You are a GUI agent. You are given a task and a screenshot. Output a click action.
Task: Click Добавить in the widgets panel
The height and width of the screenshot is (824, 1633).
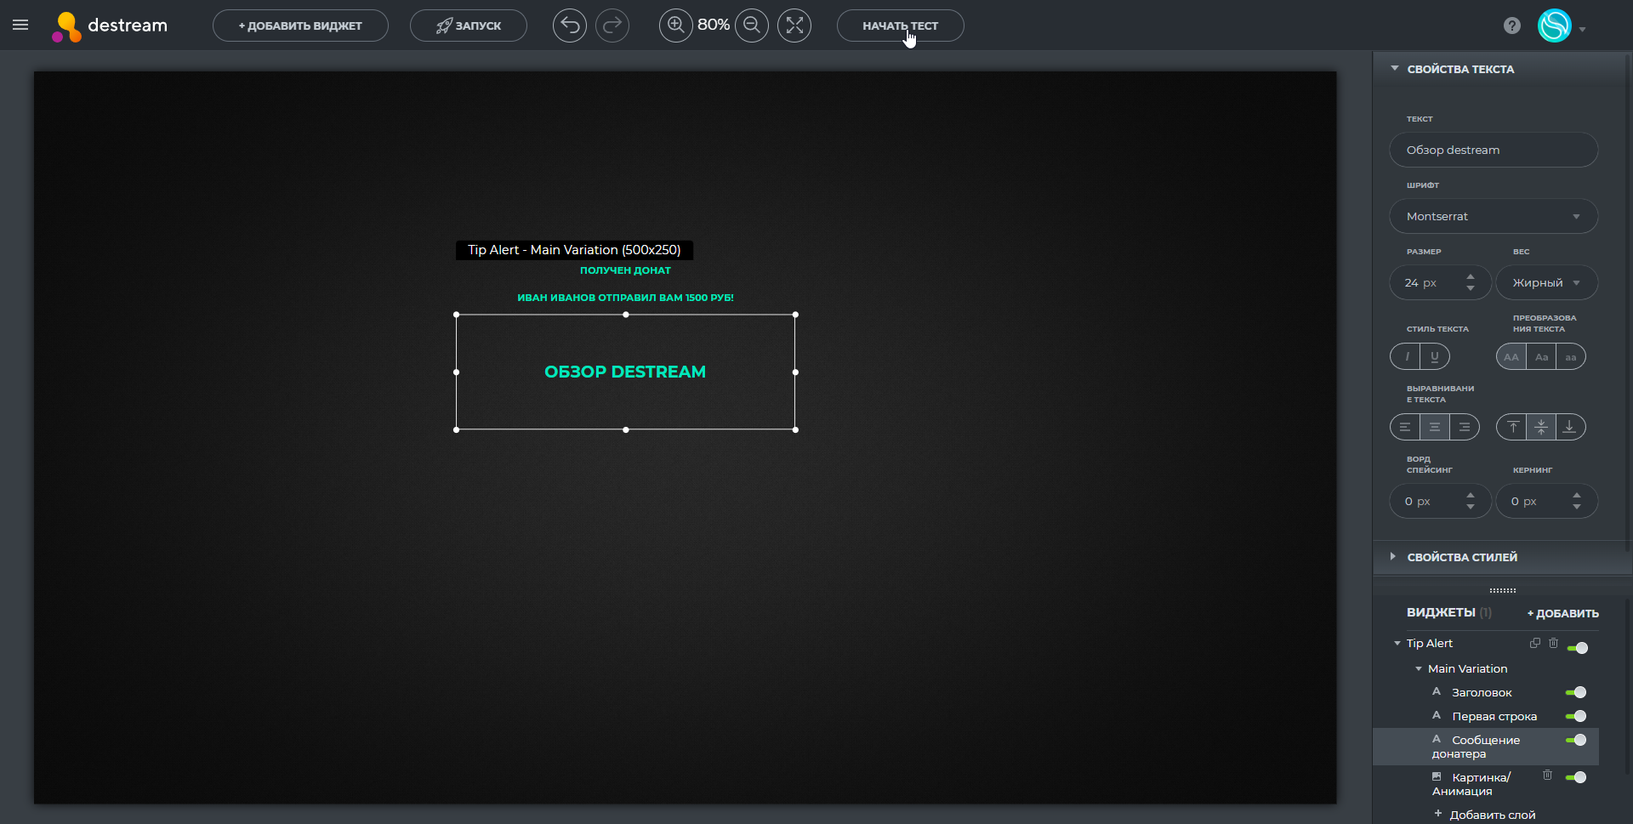tap(1563, 613)
